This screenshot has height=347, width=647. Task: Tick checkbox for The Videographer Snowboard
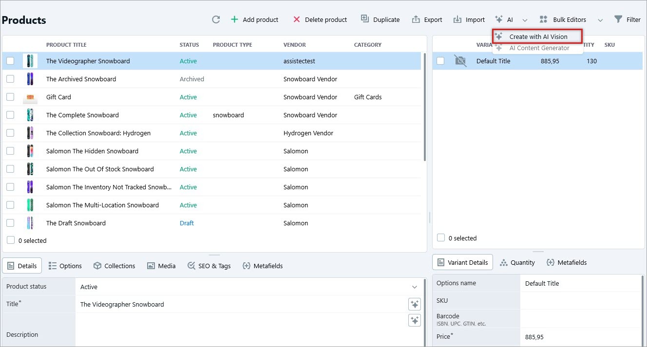click(x=10, y=61)
